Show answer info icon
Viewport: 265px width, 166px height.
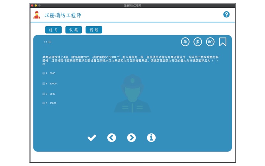coord(151,137)
